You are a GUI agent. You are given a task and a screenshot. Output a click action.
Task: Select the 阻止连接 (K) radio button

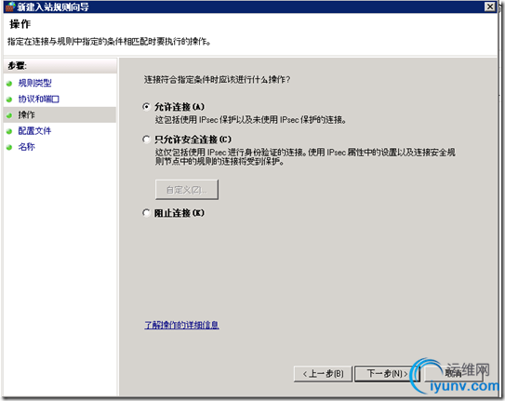pyautogui.click(x=146, y=213)
